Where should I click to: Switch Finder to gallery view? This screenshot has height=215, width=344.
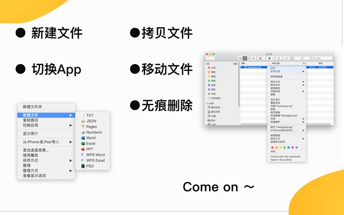(254, 58)
